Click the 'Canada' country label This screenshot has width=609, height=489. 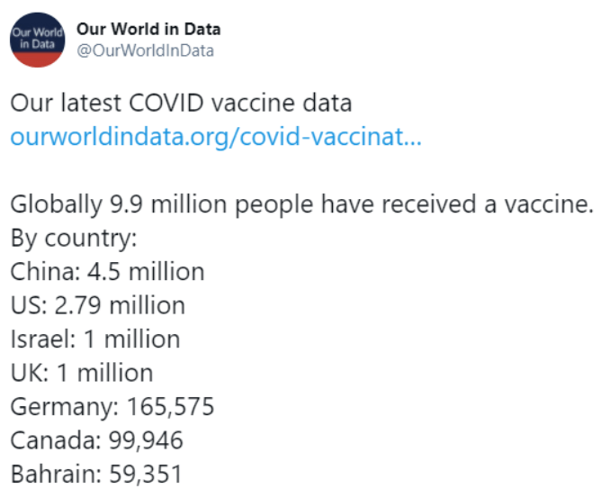49,440
